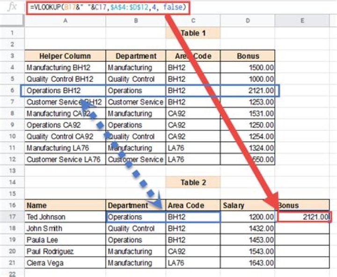The height and width of the screenshot is (277, 337).
Task: Select bonus value 1254.00
Action: pos(248,136)
